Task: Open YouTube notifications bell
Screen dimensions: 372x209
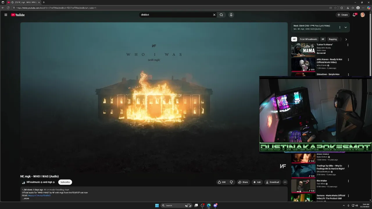Action: [x=354, y=15]
